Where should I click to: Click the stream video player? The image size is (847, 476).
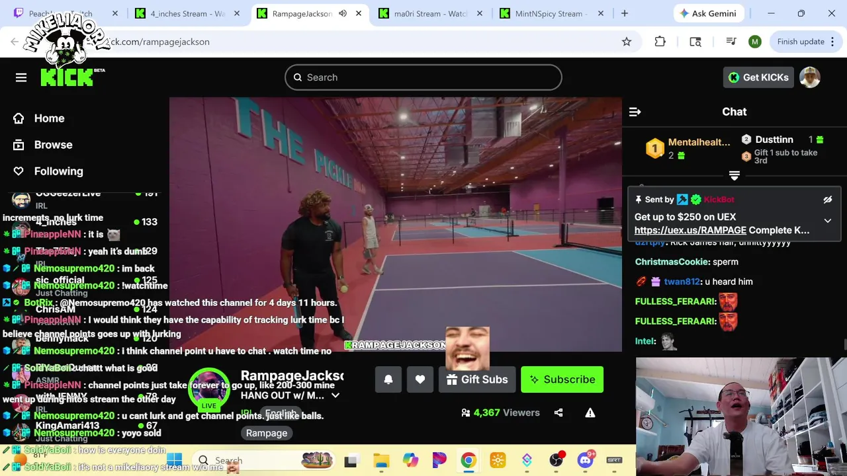[396, 225]
